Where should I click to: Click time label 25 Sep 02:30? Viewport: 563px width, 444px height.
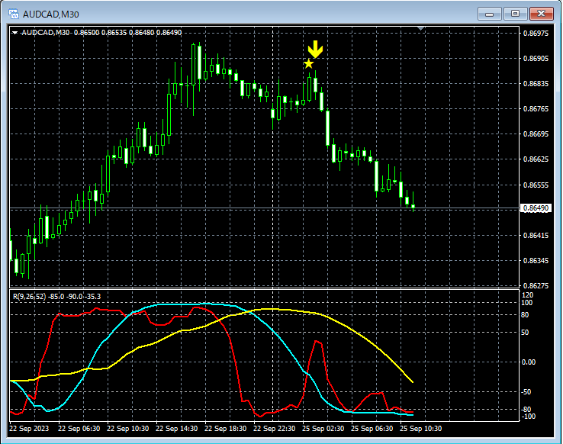click(x=323, y=429)
